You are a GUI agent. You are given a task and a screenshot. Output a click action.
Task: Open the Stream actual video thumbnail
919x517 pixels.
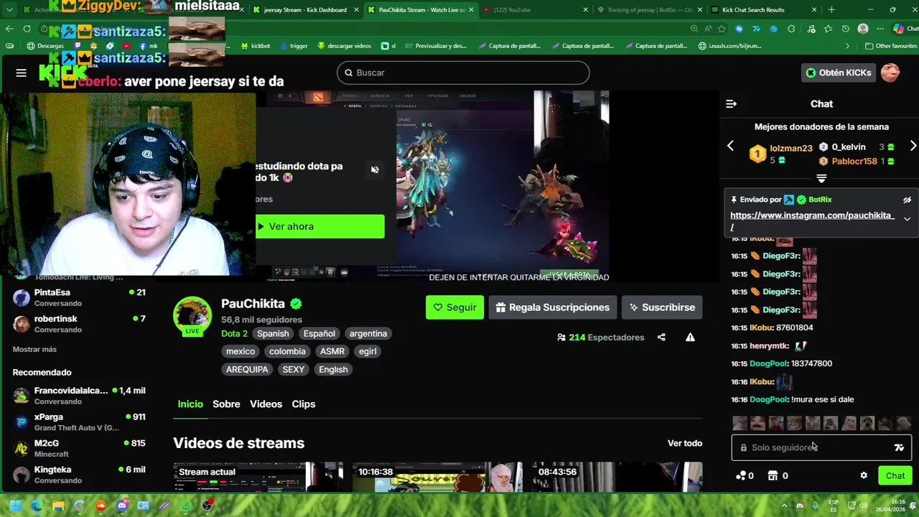[x=258, y=477]
